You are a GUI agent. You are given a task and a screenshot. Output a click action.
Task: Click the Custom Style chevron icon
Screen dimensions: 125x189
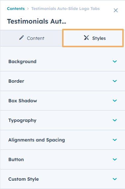tap(115, 179)
